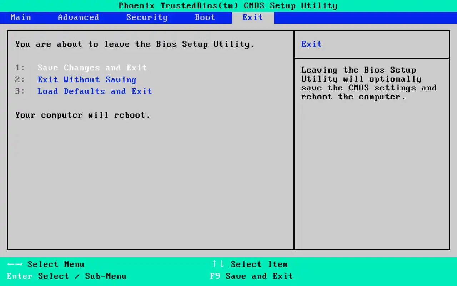Click number '1:' beside Save Changes
Image resolution: width=457 pixels, height=286 pixels.
click(x=20, y=68)
